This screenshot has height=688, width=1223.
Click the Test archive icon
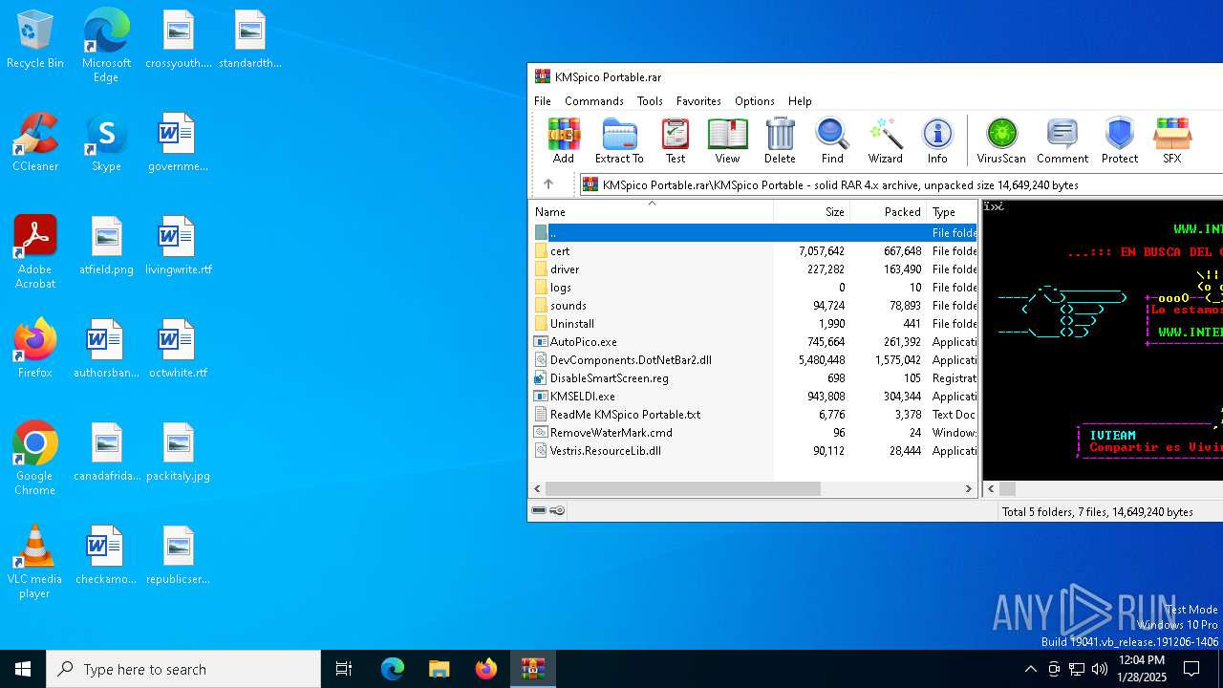[676, 140]
